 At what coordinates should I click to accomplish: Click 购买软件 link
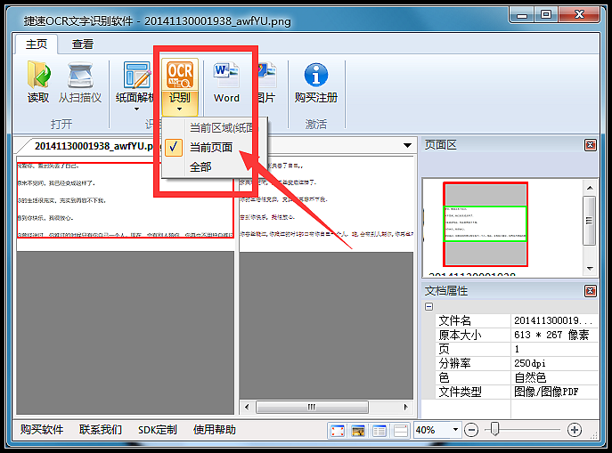pyautogui.click(x=42, y=430)
